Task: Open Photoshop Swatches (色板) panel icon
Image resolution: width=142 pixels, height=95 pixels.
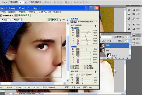Action: pos(134,14)
